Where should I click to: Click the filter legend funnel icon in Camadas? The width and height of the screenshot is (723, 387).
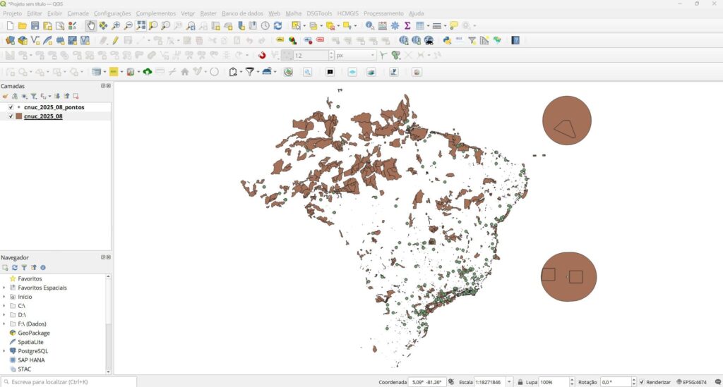point(34,96)
